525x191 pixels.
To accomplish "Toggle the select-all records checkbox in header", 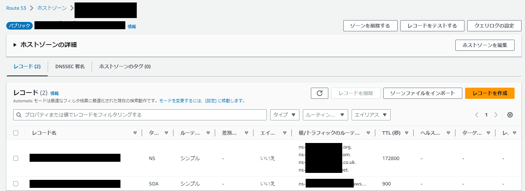I will [x=16, y=133].
